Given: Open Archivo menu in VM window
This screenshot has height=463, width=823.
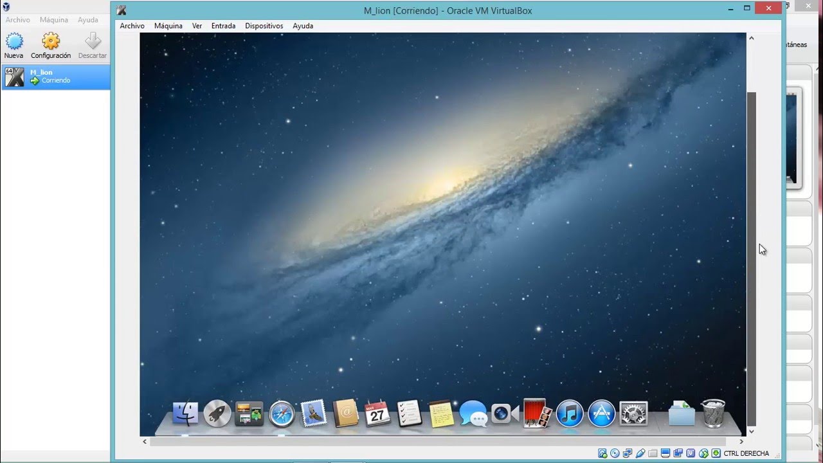Looking at the screenshot, I should 132,26.
